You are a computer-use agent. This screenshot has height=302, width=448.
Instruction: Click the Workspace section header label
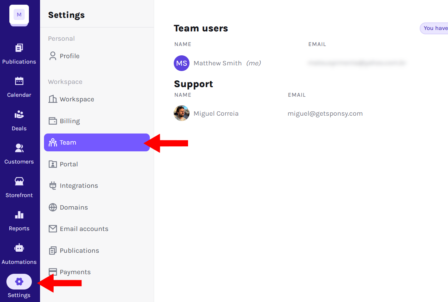point(65,82)
